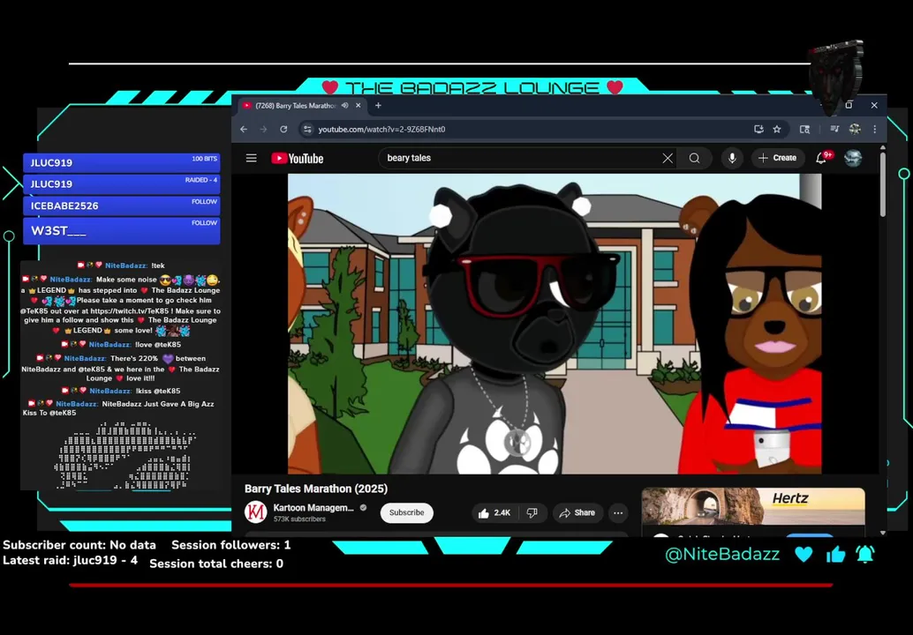
Task: View site information icon in address bar
Action: coord(307,129)
